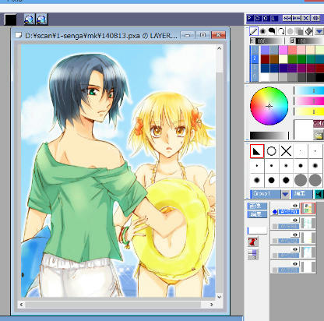This screenshot has width=324, height=321.
Task: Pick the magenta-pink palette swatch
Action: pyautogui.click(x=283, y=50)
